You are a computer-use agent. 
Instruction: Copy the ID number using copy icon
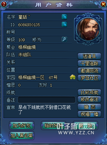pos(64,24)
